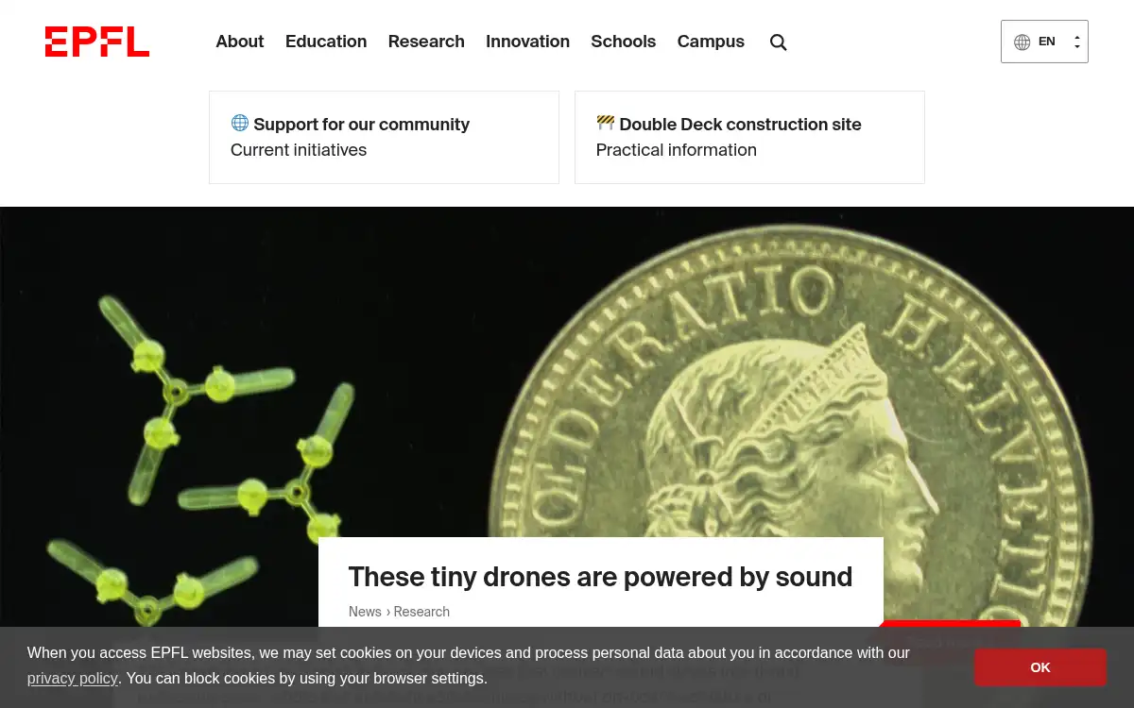Open the privacy policy link
The height and width of the screenshot is (708, 1134).
pos(73,678)
